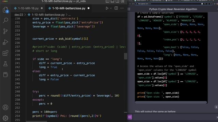218x122 pixels.
Task: Click the code block horizontal scrollbar in ChatGPT
Action: 171,102
